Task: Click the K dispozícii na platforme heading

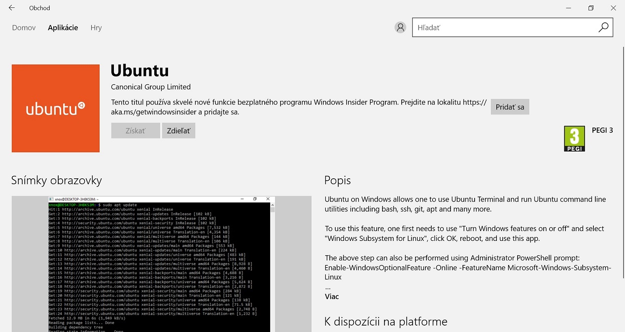Action: [386, 322]
